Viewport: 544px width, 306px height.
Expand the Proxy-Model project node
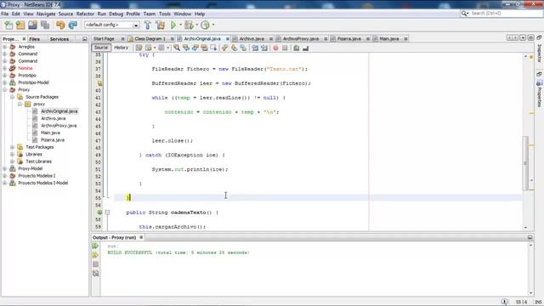(x=5, y=168)
